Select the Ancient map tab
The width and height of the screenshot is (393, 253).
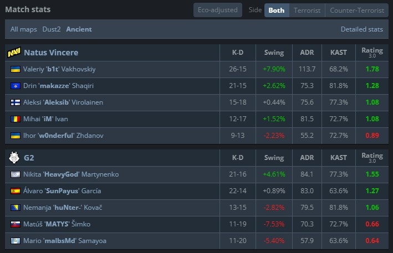(79, 29)
